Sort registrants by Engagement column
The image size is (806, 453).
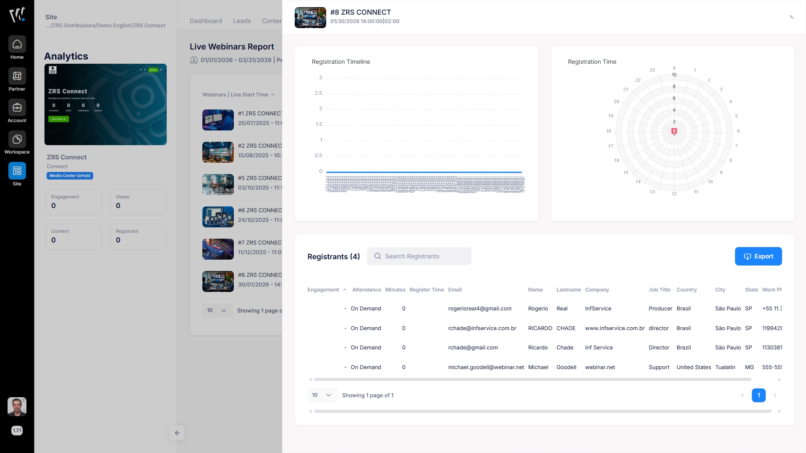pos(327,290)
